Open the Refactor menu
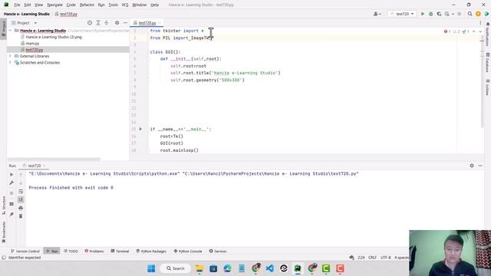Image resolution: width=491 pixels, height=276 pixels. point(87,5)
